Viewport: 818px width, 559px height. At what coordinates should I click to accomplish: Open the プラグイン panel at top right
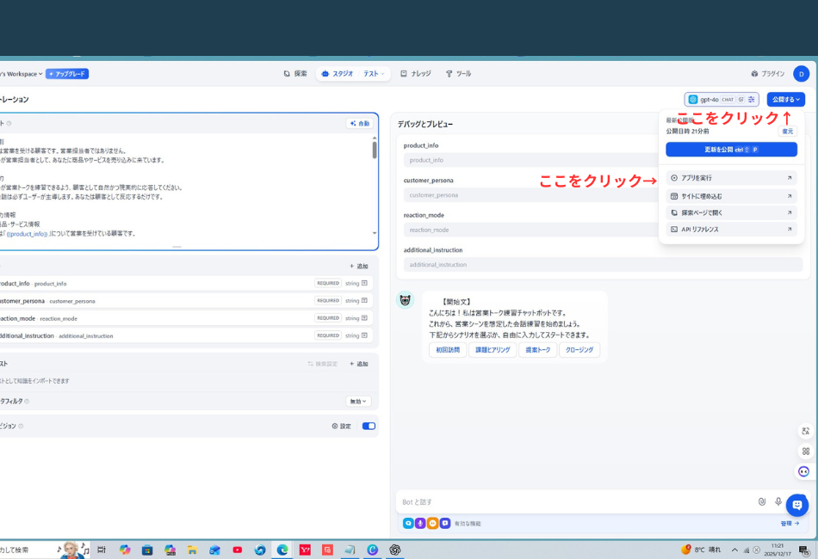click(x=766, y=74)
